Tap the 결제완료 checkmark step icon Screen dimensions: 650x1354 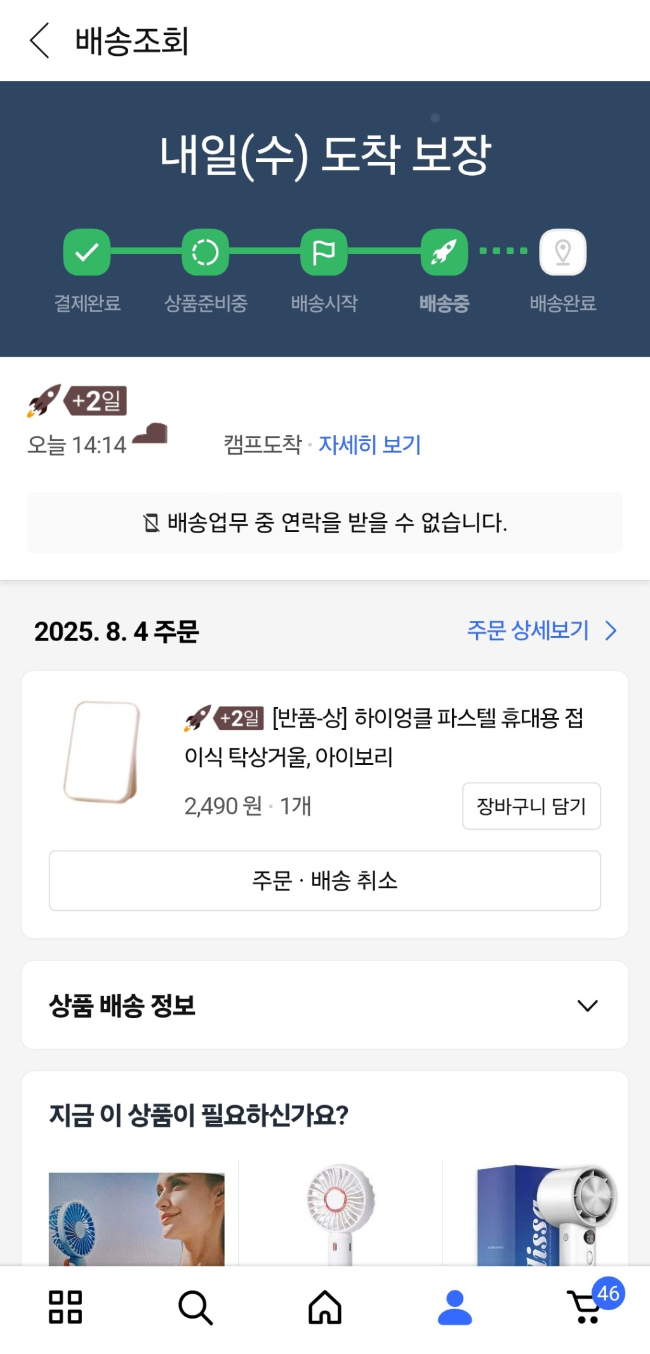click(87, 252)
